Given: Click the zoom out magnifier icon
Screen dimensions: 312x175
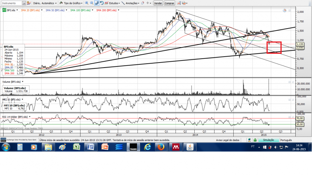Looking at the screenshot, I should (91, 3).
